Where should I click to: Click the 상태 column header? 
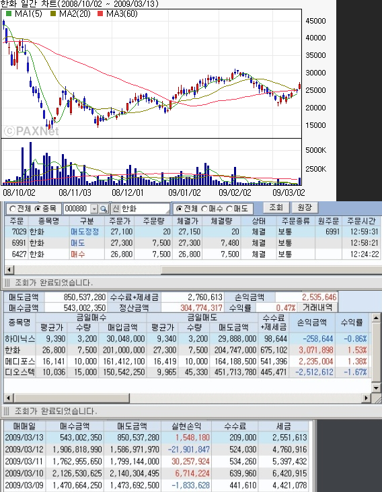(x=259, y=221)
